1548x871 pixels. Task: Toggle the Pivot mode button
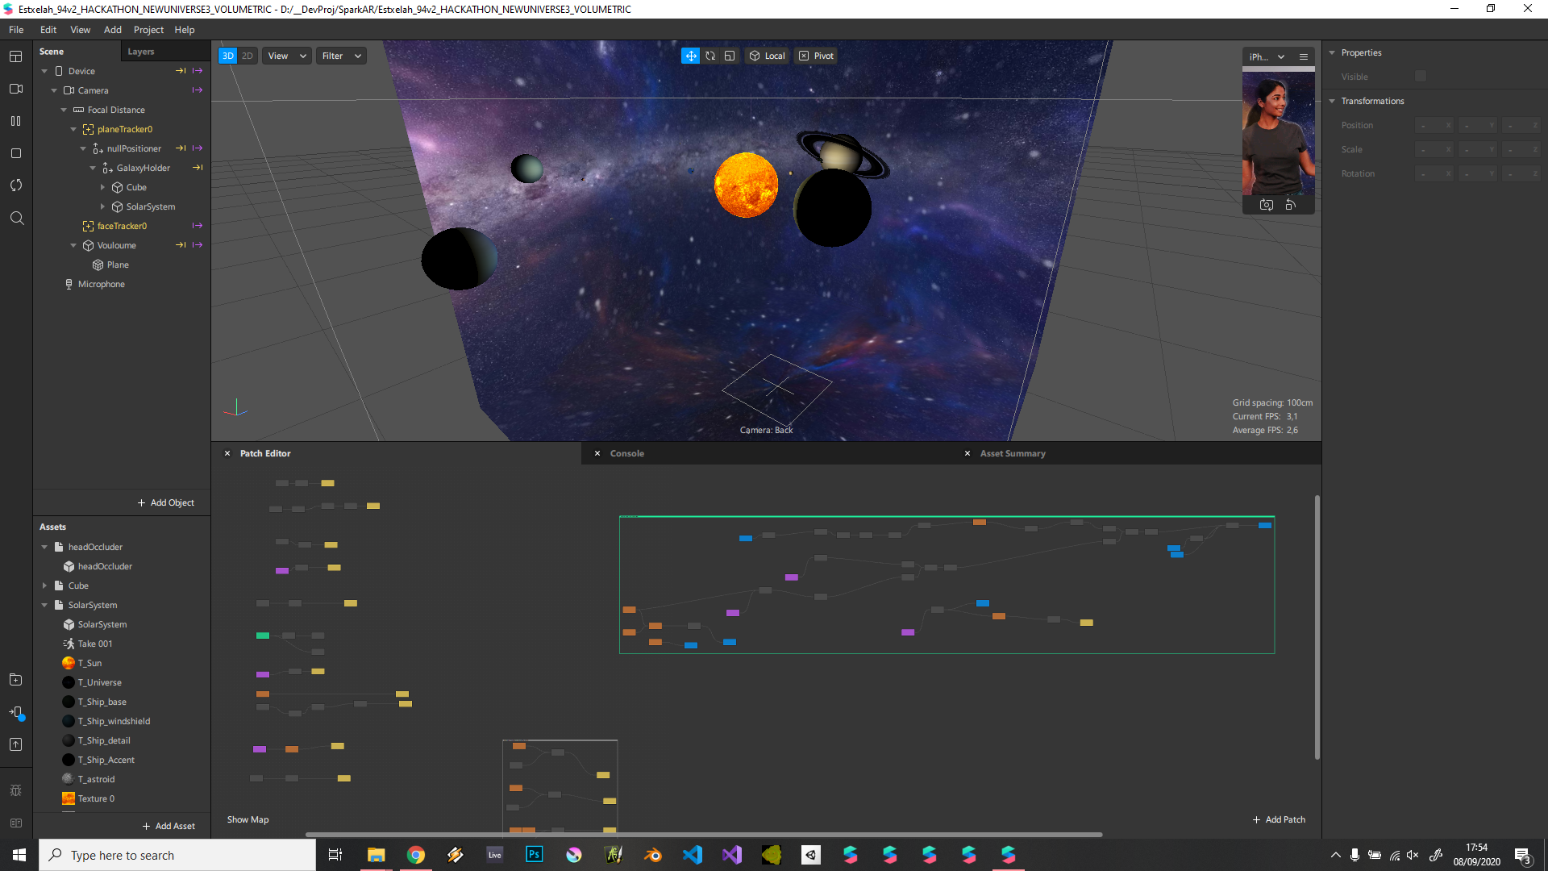pyautogui.click(x=816, y=56)
